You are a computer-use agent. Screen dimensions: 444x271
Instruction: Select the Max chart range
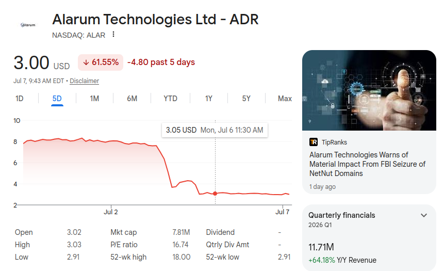[x=285, y=99]
